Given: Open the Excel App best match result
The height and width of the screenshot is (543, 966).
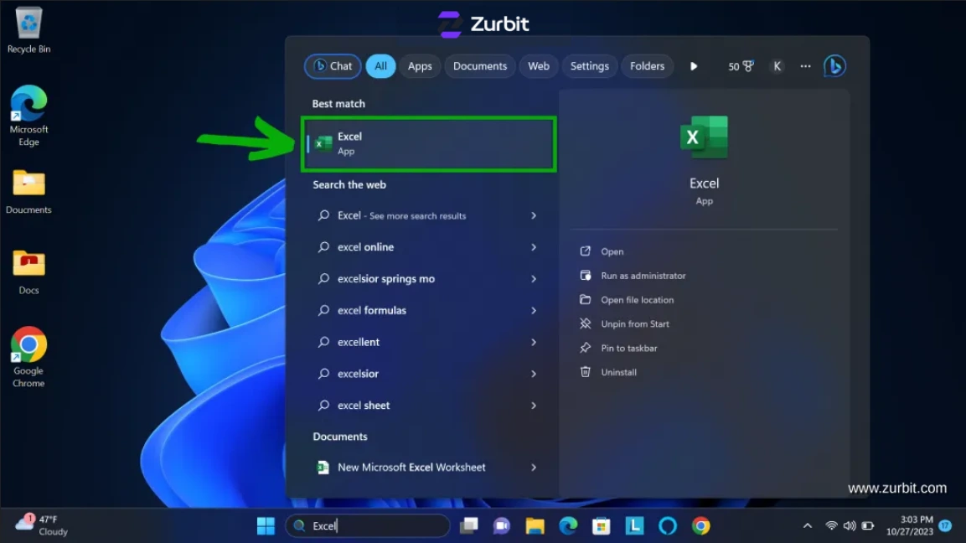Looking at the screenshot, I should click(x=429, y=143).
